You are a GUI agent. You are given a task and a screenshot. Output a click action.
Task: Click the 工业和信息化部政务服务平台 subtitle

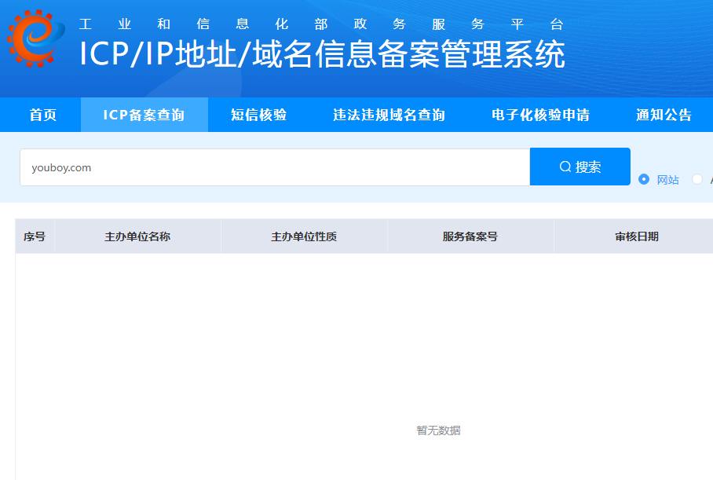(321, 24)
